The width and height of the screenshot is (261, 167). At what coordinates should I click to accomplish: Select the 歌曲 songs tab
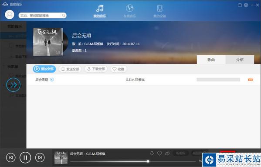211,60
